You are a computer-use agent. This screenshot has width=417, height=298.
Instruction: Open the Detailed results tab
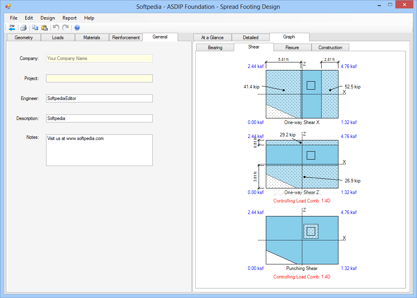pos(251,38)
